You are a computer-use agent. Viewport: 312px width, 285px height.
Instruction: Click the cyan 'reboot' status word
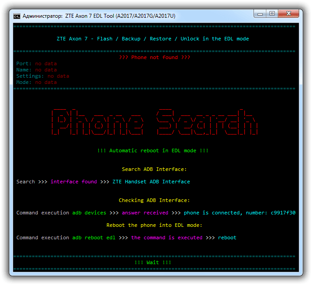(x=227, y=238)
